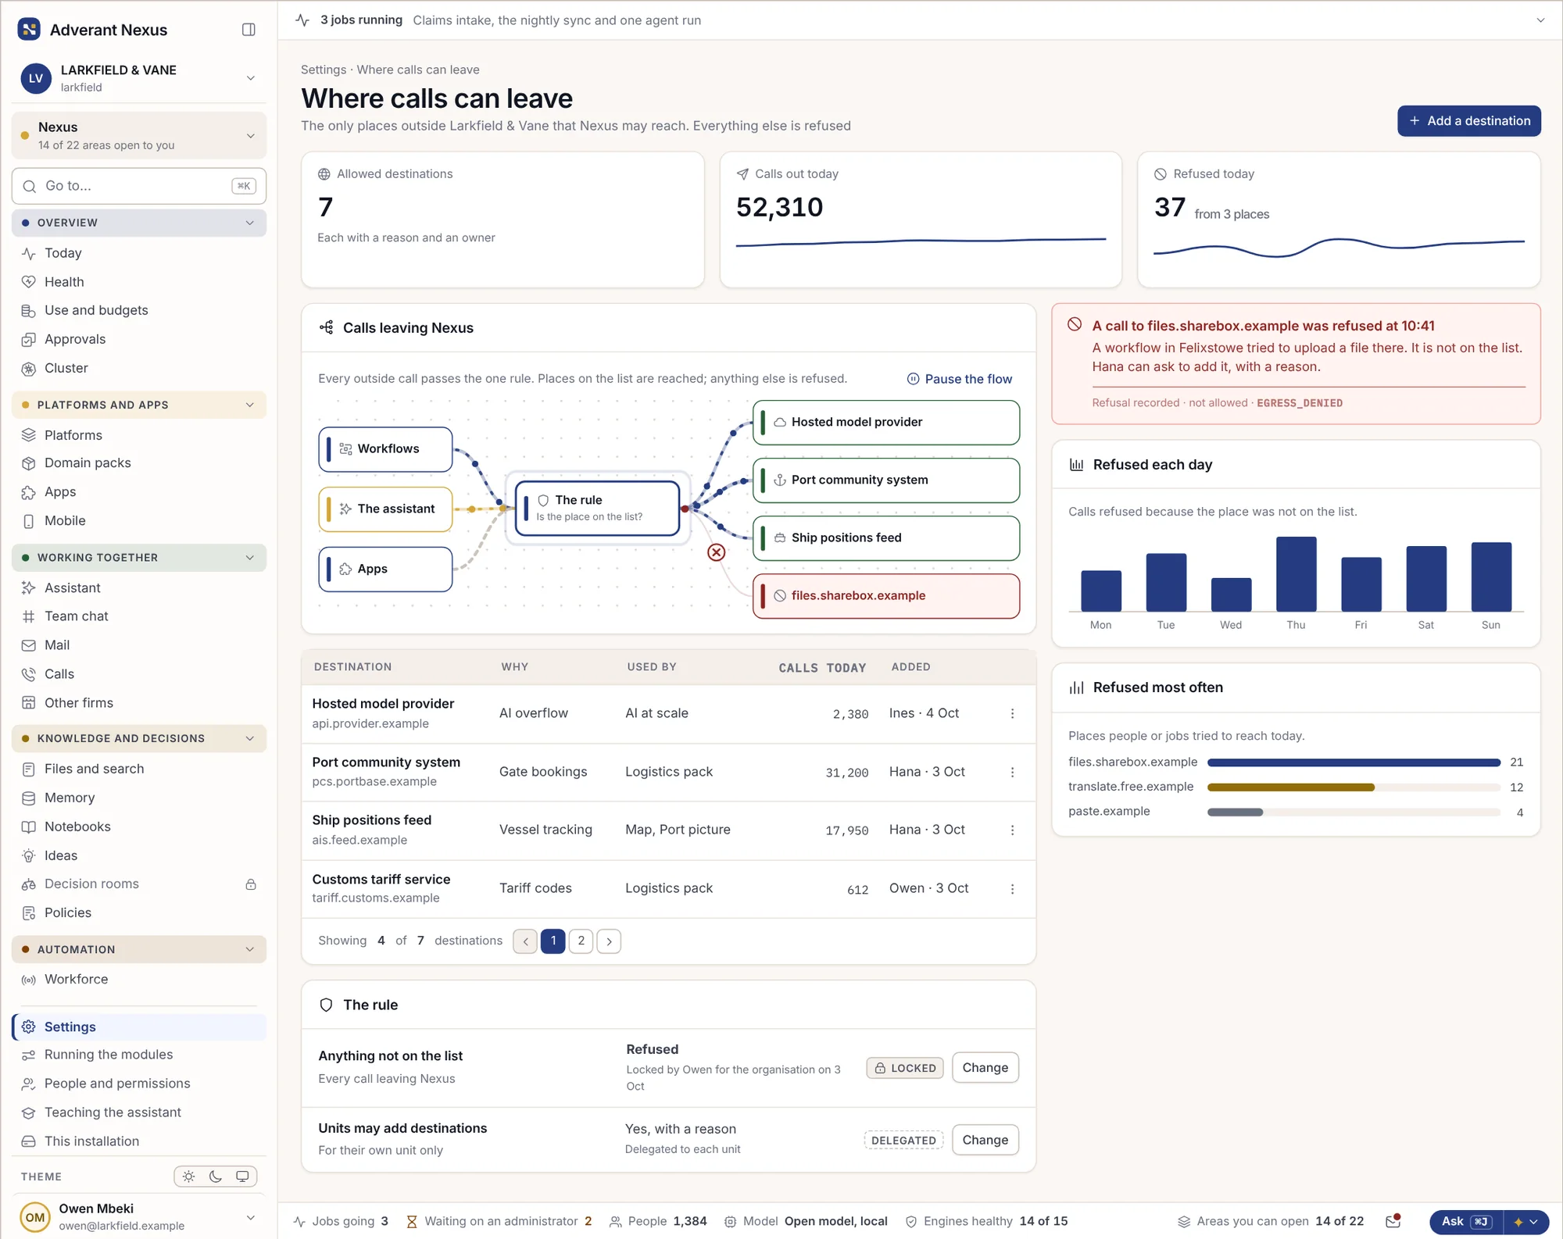Click the sparkle icon next to Ask

(x=1518, y=1222)
